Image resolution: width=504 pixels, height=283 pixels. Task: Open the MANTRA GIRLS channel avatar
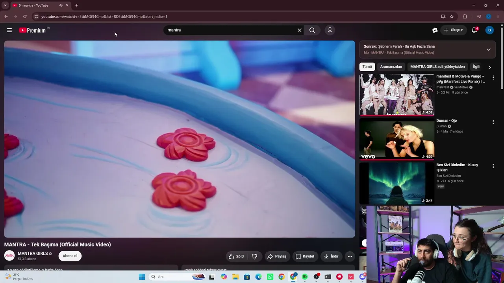[x=9, y=256]
